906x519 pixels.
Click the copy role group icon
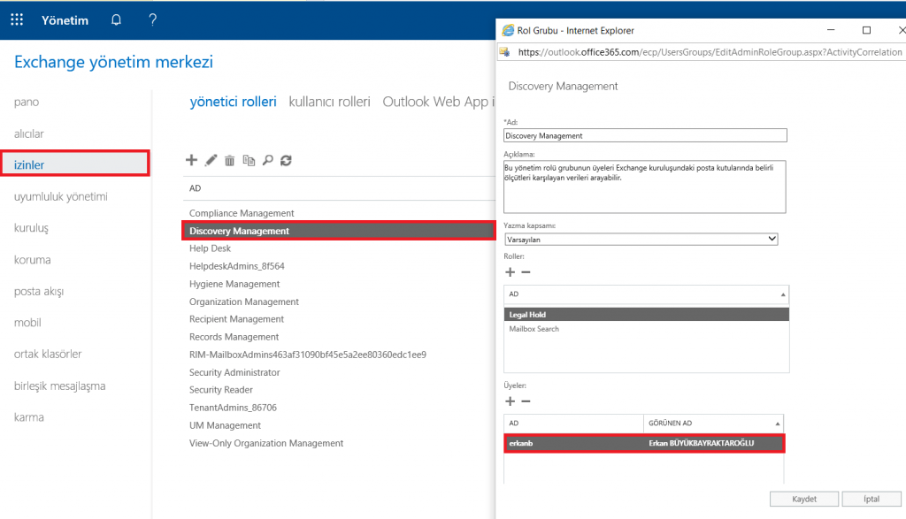click(249, 160)
